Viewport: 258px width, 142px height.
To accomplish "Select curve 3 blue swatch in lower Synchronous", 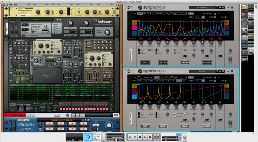I will 135,97.
